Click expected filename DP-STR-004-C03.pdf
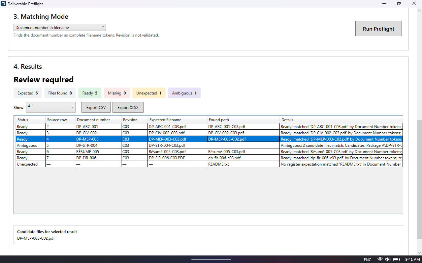The height and width of the screenshot is (263, 422). click(x=178, y=145)
